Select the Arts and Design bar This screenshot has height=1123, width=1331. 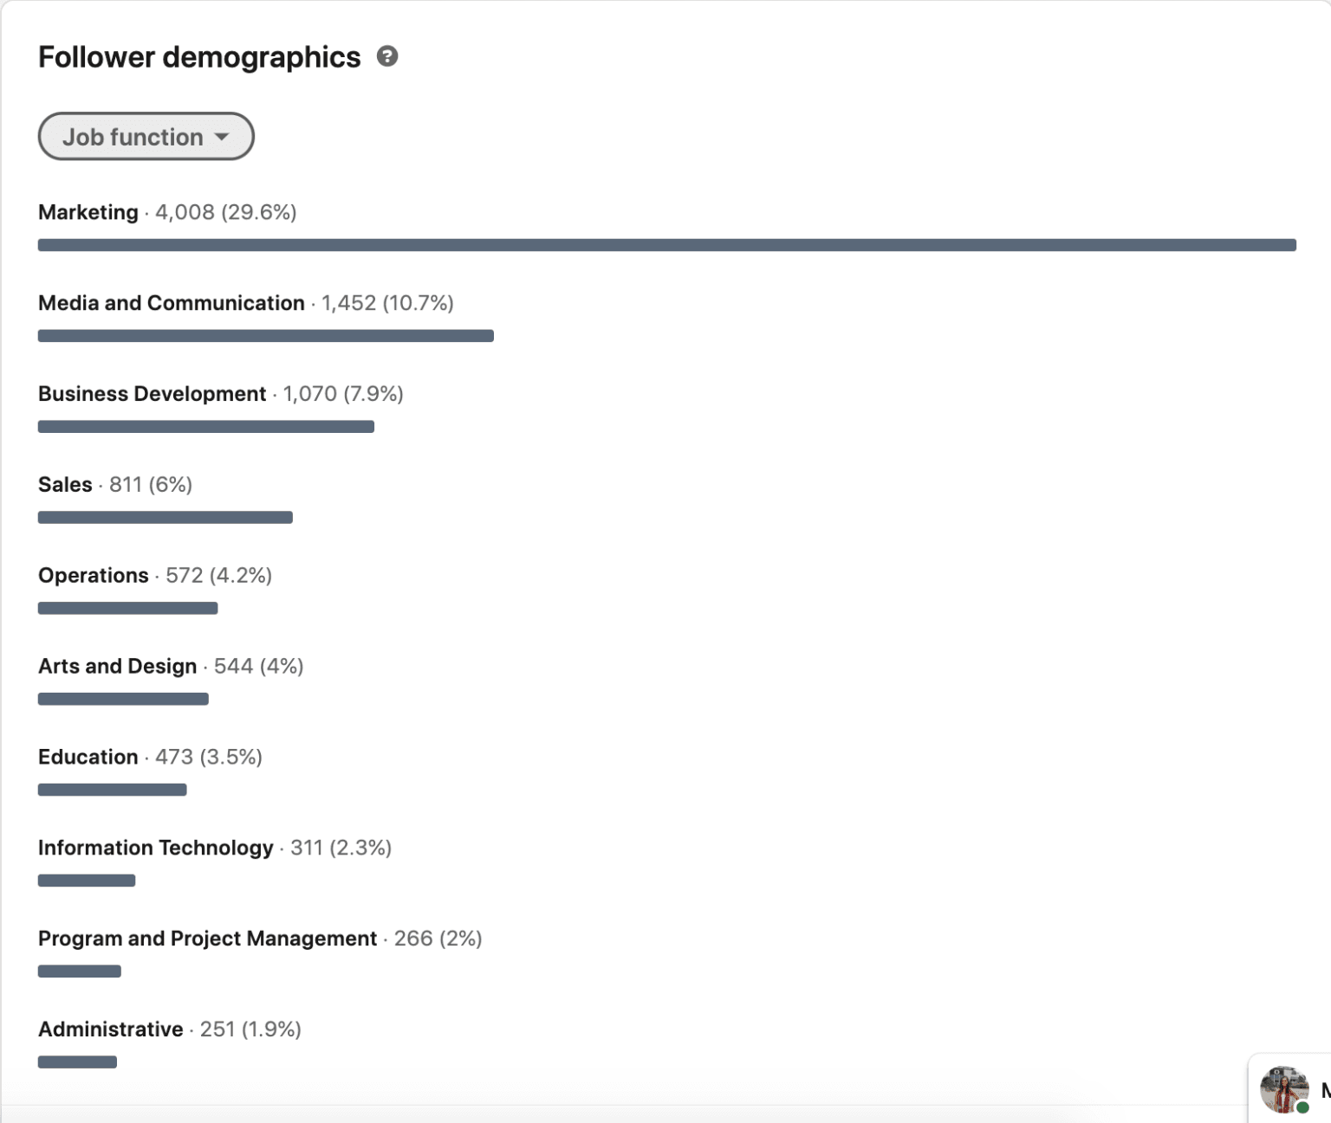click(122, 699)
